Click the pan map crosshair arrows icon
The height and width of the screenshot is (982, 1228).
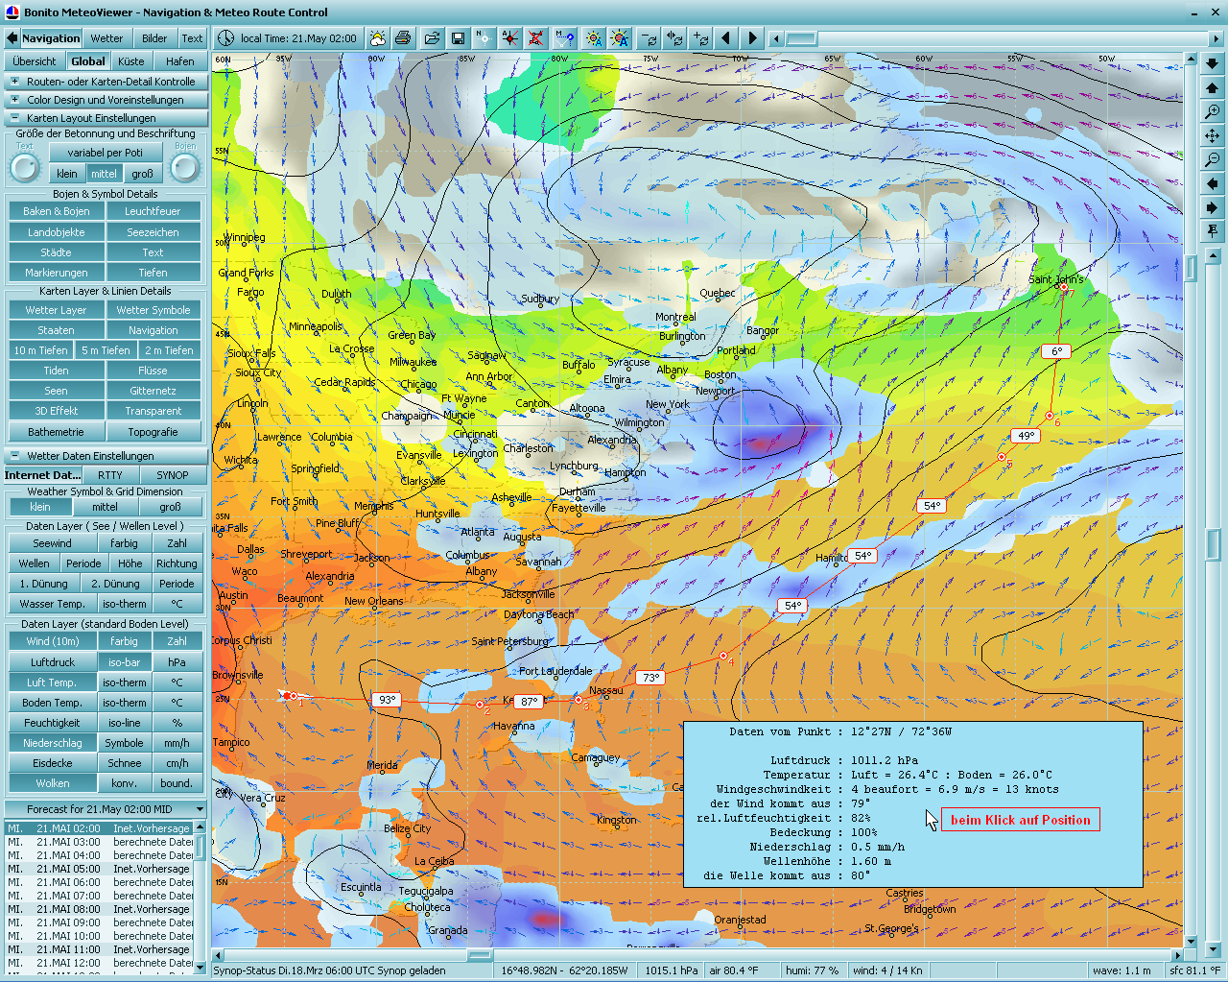(1213, 136)
